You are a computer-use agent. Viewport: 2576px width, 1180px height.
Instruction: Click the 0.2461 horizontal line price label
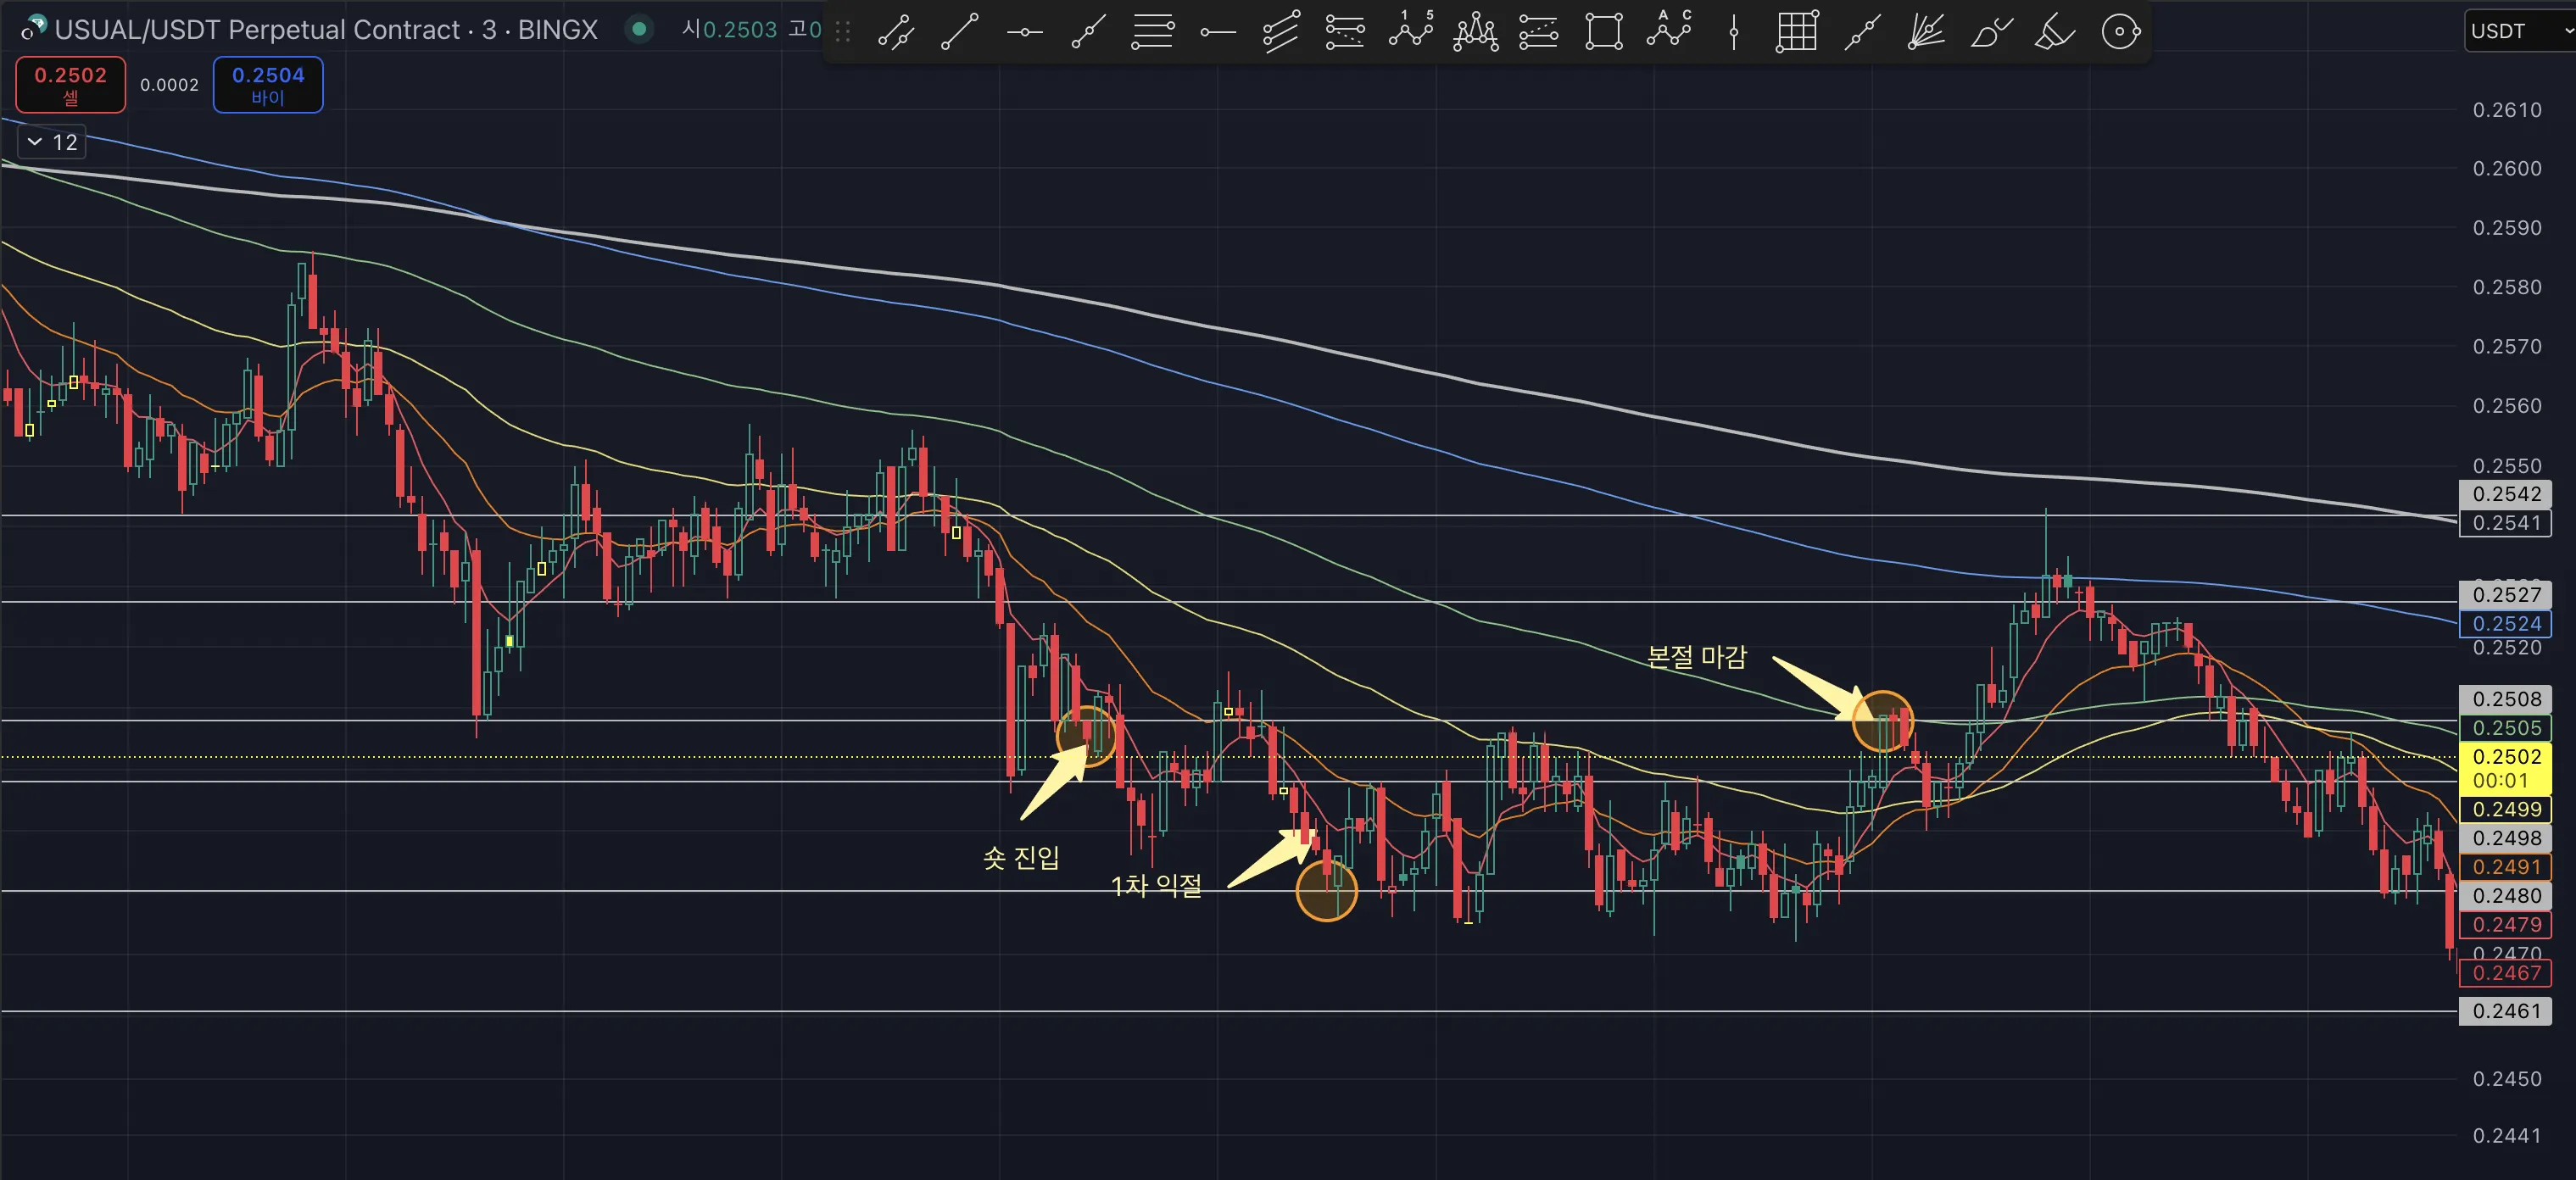coord(2505,1011)
